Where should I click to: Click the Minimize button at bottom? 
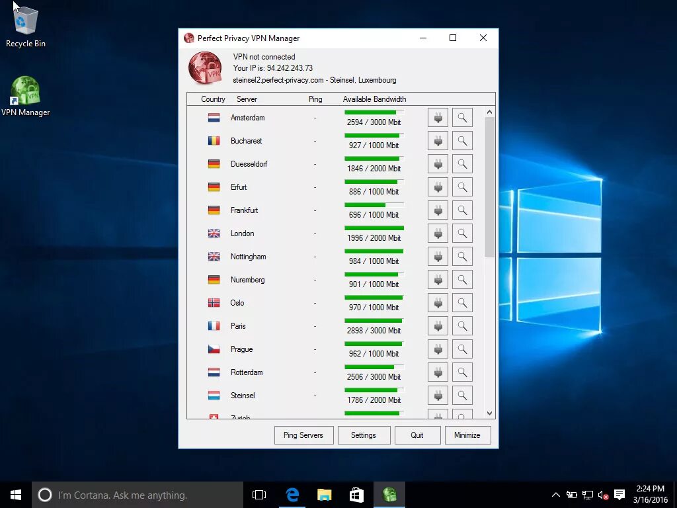pos(467,435)
